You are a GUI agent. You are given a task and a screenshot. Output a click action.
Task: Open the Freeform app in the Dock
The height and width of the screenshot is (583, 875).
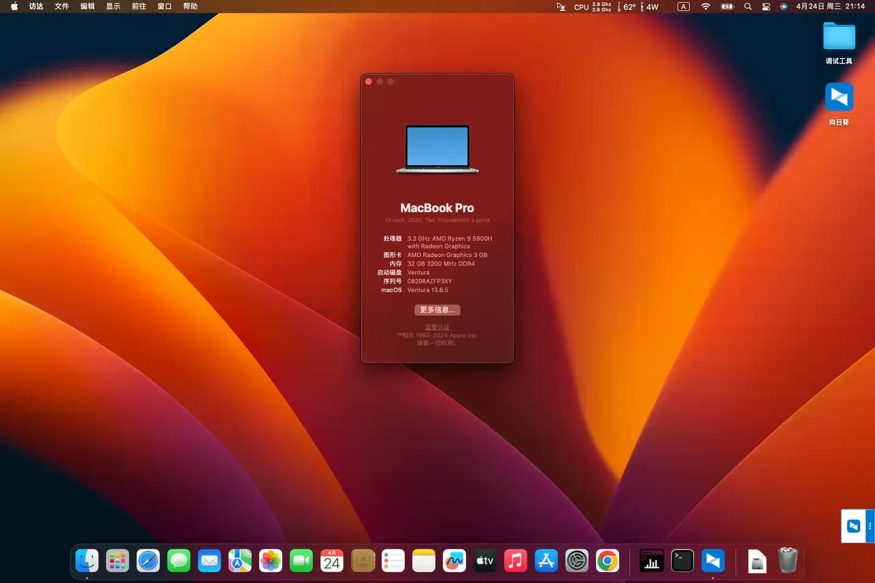(454, 561)
